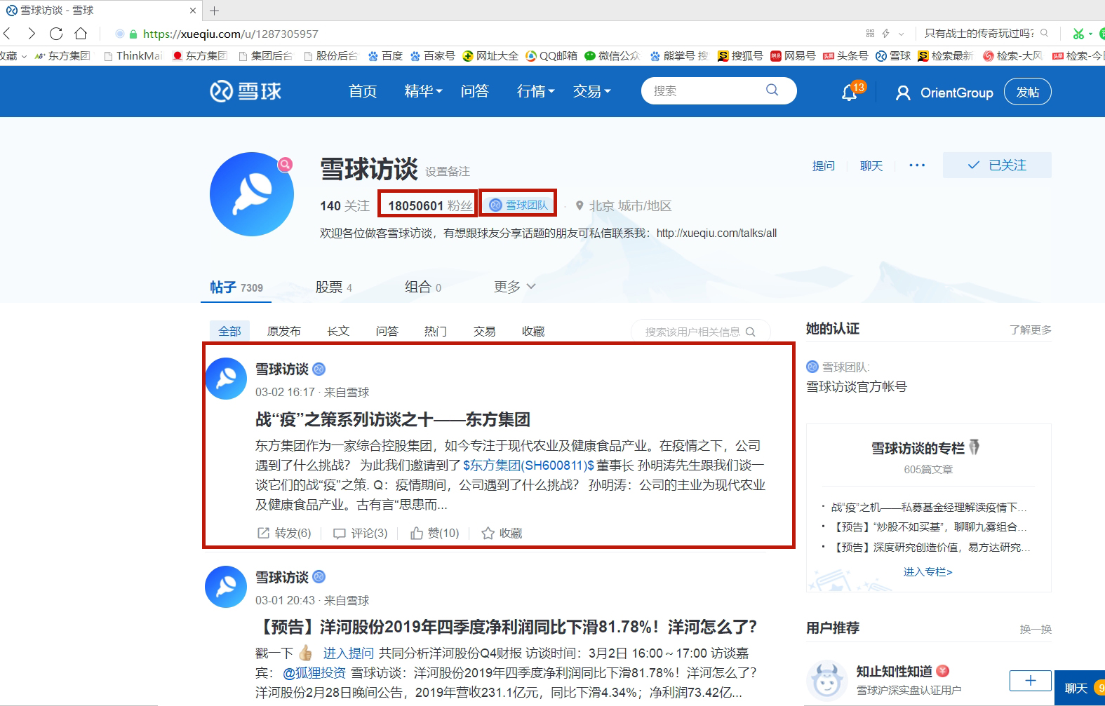Select the 问答 post filter tab

[387, 331]
